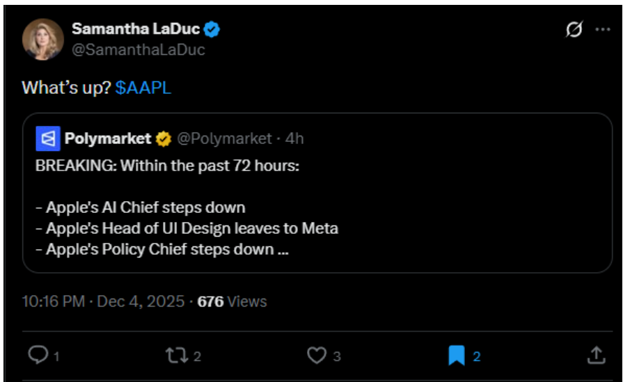Click the Polymarket account name in quote
The height and width of the screenshot is (382, 623).
point(107,138)
